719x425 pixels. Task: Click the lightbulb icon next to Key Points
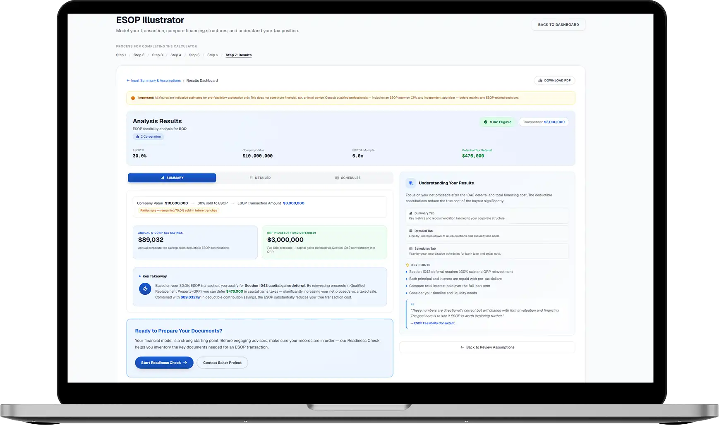[407, 265]
